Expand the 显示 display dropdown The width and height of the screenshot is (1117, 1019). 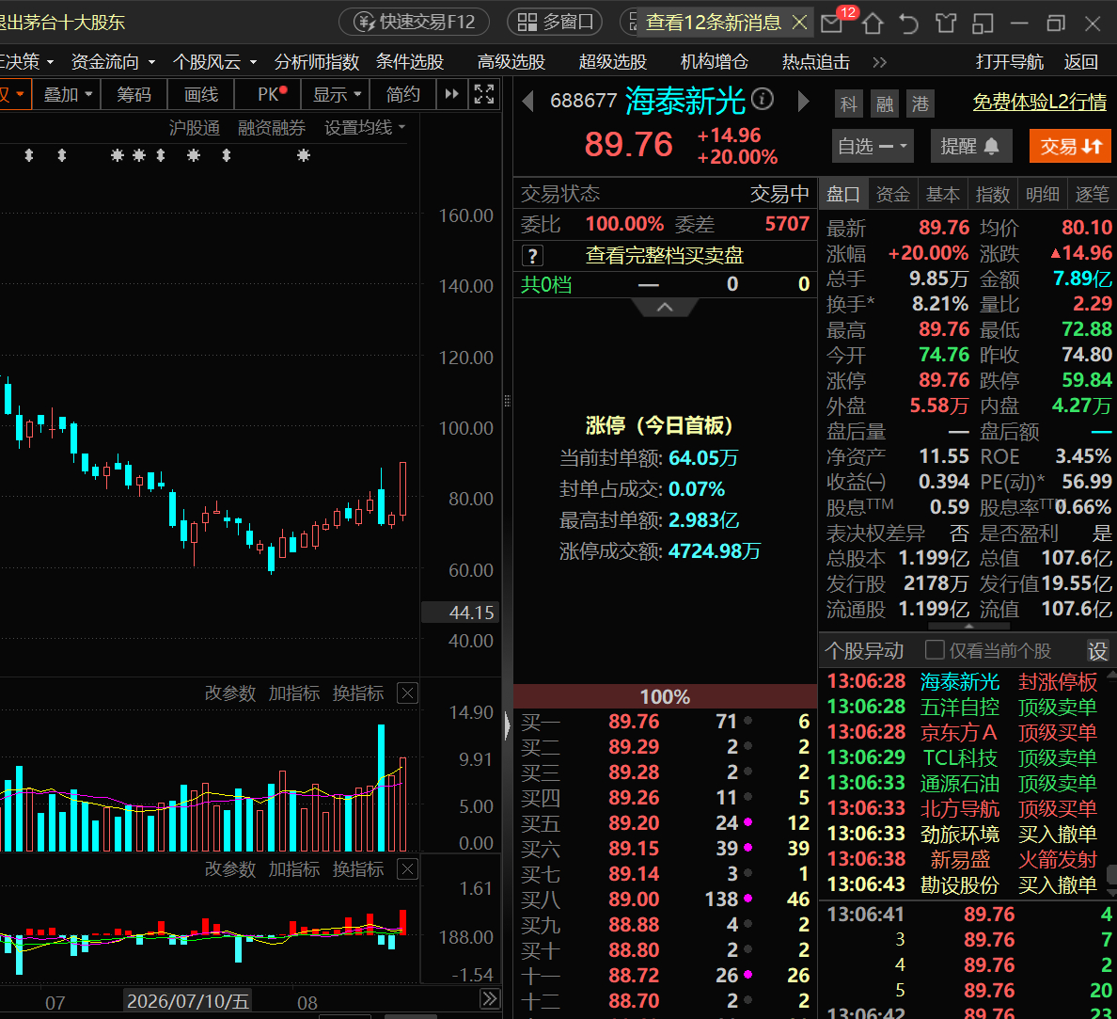[x=337, y=94]
